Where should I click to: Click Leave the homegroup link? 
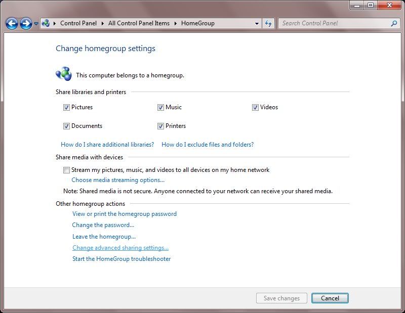coord(104,237)
